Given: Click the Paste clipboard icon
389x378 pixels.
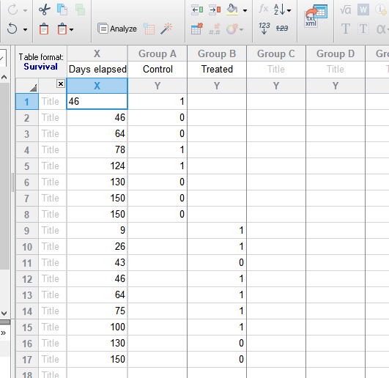Looking at the screenshot, I should [44, 29].
